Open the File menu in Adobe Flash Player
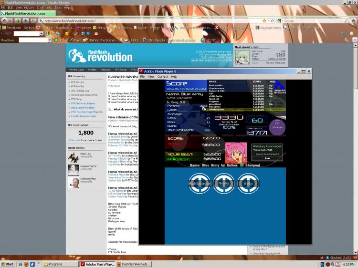 (x=142, y=77)
